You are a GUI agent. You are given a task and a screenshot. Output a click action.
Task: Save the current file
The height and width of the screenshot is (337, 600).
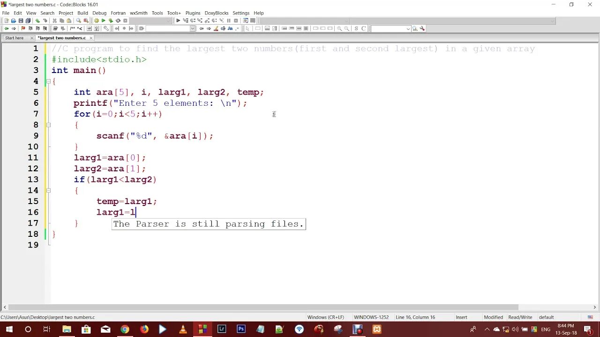click(x=21, y=21)
